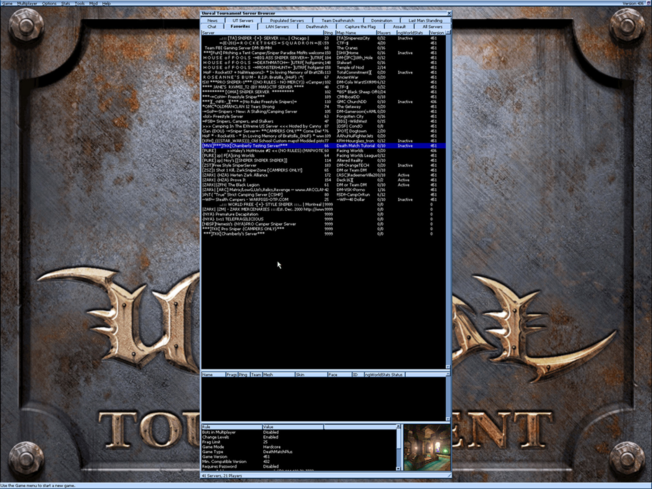Viewport: 652px width, 489px height.
Task: Select the Domination tab
Action: (381, 20)
